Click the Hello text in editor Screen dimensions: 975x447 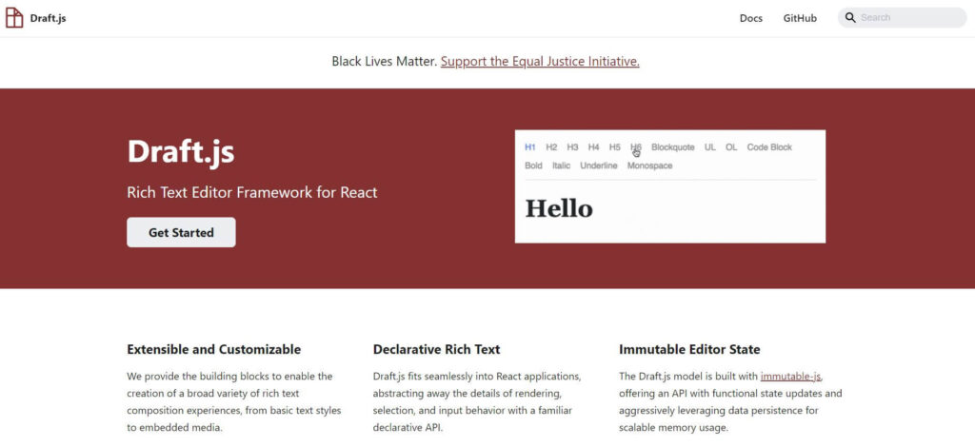[x=559, y=208]
